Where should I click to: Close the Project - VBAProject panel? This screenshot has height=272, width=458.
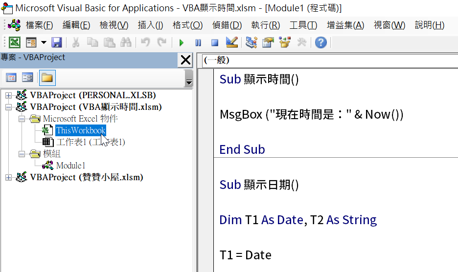(185, 61)
